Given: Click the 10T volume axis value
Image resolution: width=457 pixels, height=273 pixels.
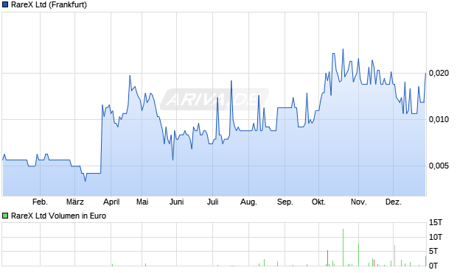Looking at the screenshot, I should click(436, 238).
